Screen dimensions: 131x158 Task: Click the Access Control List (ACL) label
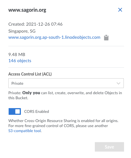[30, 74]
